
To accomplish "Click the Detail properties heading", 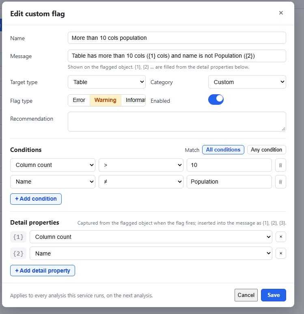I will 34,223.
